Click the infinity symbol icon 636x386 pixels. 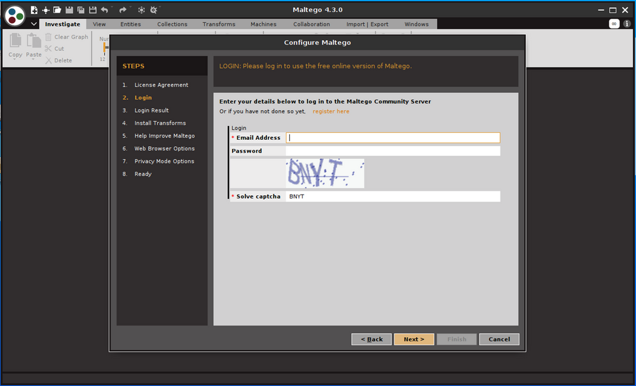(x=614, y=24)
